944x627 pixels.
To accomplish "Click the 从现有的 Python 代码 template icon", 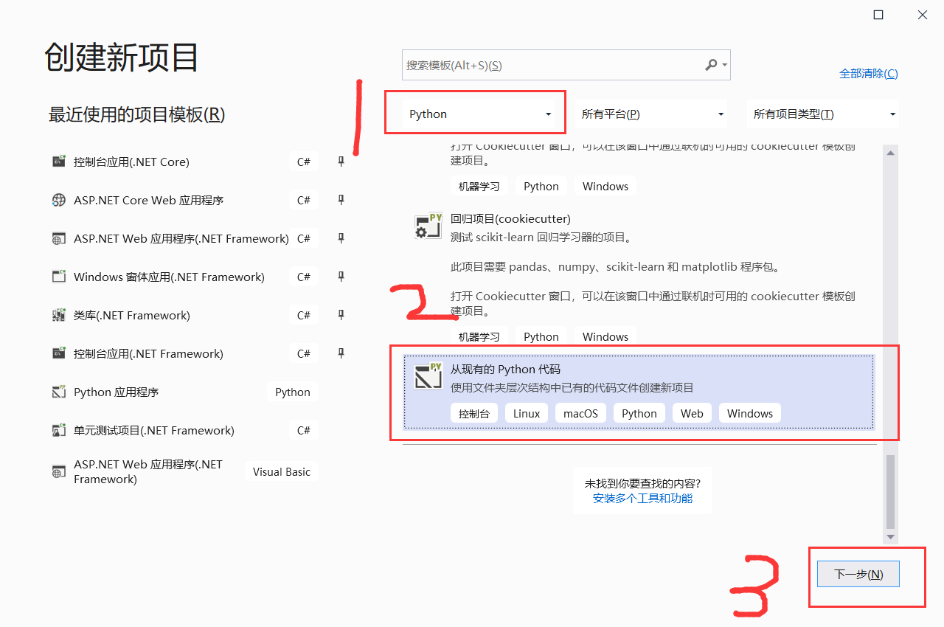I will pyautogui.click(x=428, y=376).
